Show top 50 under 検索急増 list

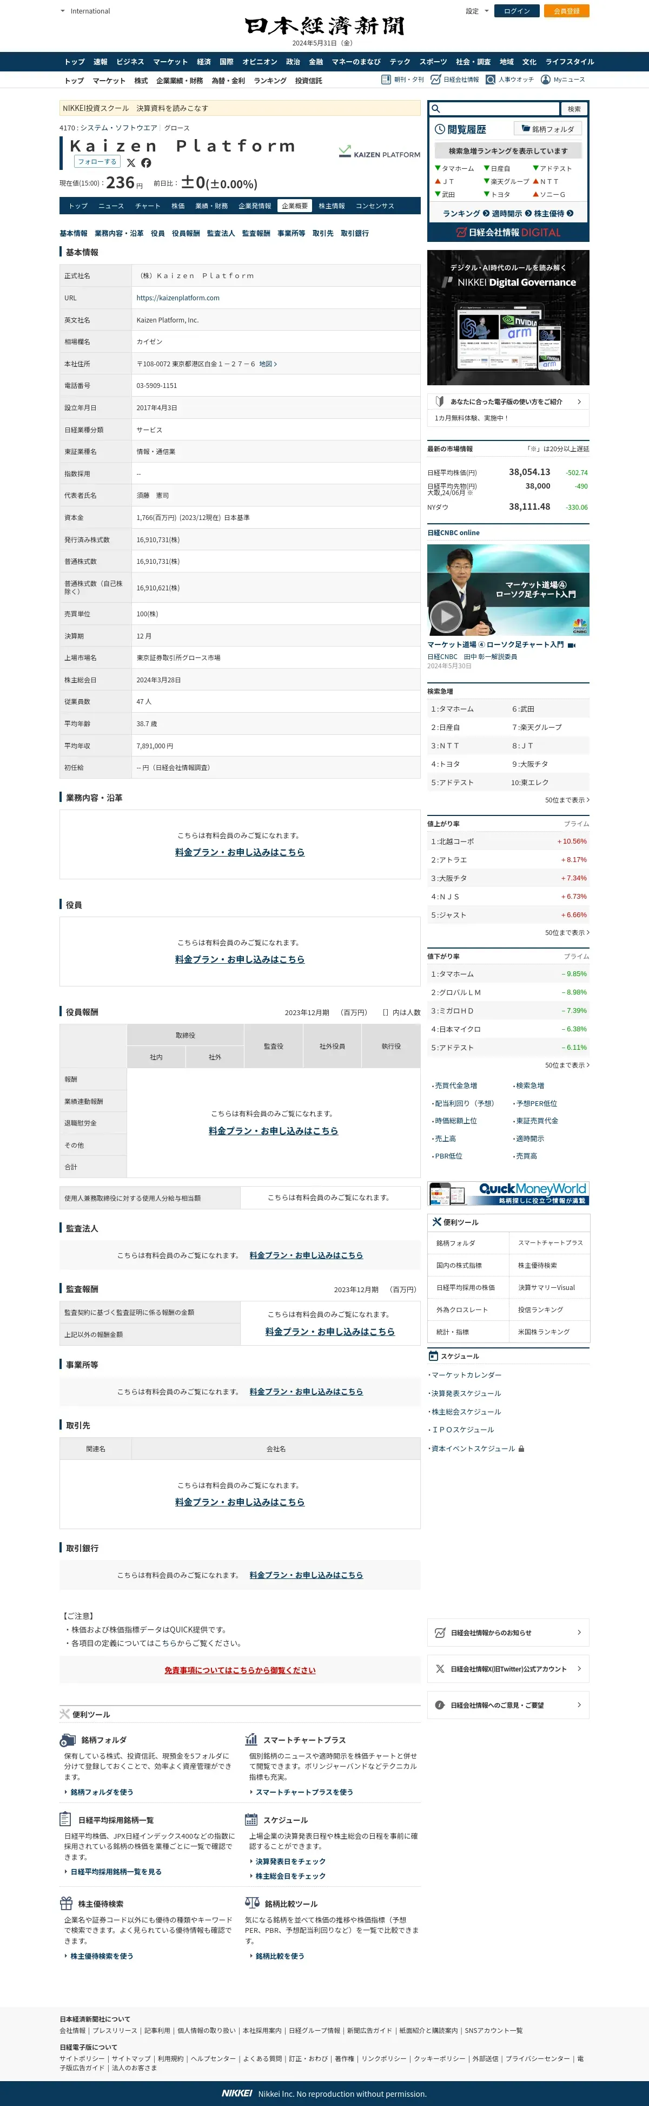click(x=567, y=800)
